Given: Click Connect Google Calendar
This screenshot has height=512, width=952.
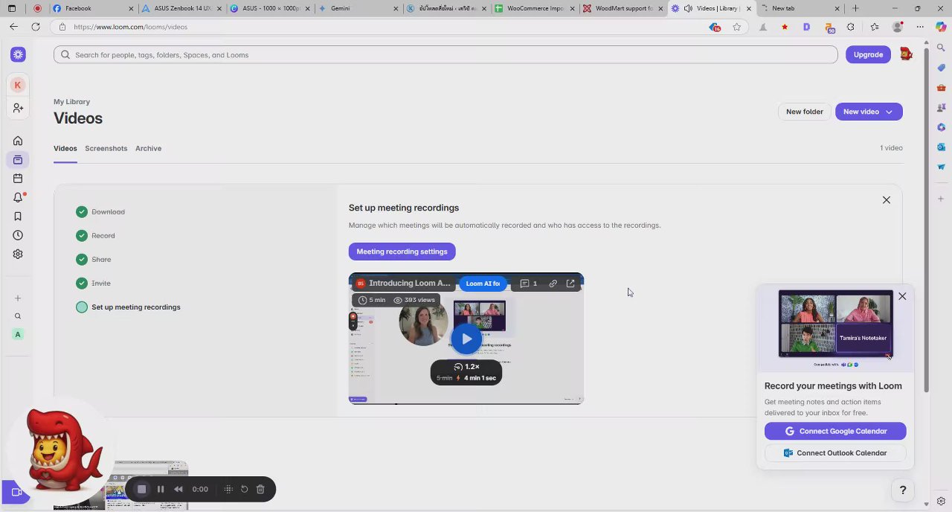Looking at the screenshot, I should coord(835,431).
